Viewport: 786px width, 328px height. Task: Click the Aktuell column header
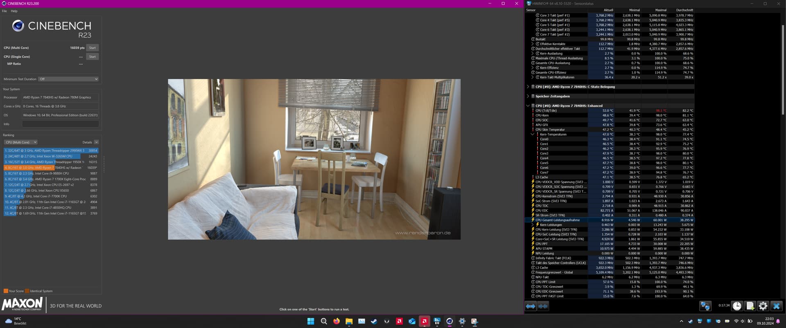[x=601, y=10]
